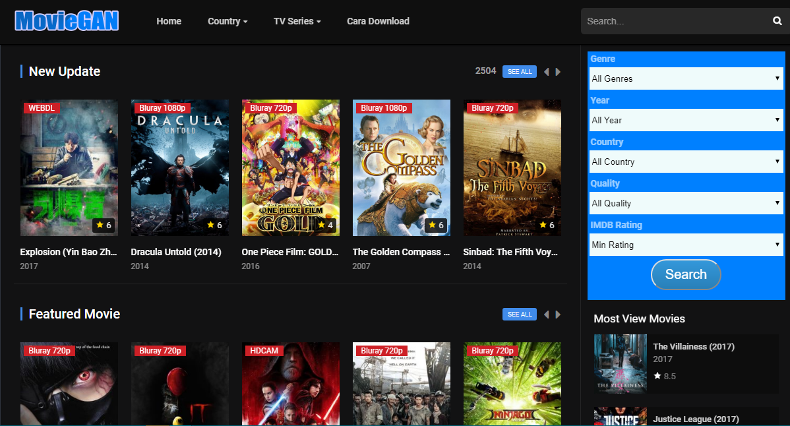Click the Dracula Untold poster
790x426 pixels.
point(180,167)
